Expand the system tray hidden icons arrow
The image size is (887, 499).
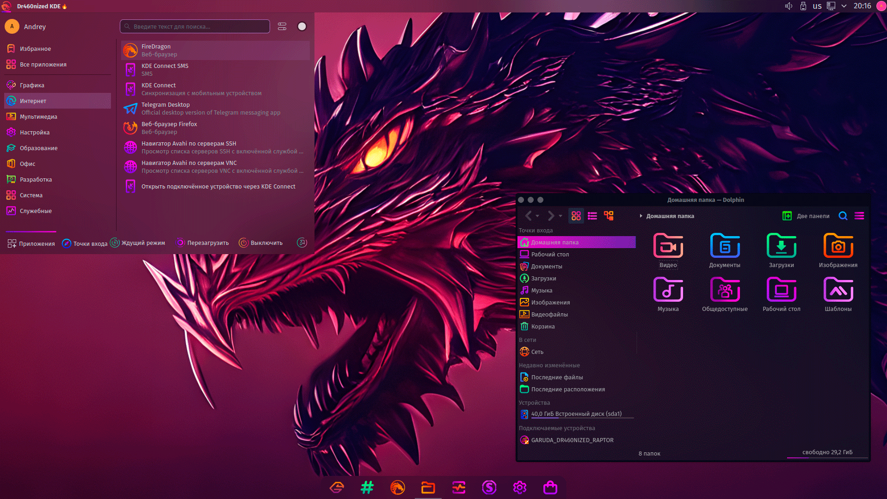tap(844, 6)
